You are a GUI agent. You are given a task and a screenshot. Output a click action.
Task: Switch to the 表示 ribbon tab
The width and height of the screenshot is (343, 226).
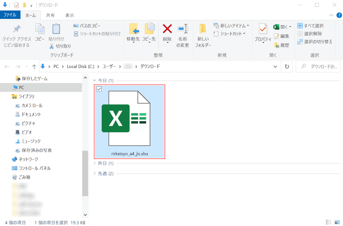pyautogui.click(x=70, y=15)
